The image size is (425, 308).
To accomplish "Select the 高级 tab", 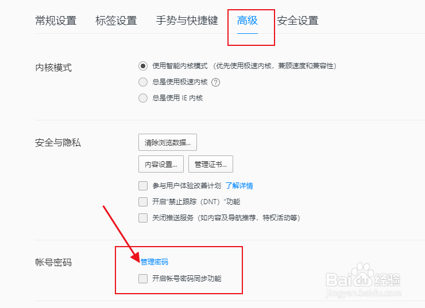I will click(247, 21).
